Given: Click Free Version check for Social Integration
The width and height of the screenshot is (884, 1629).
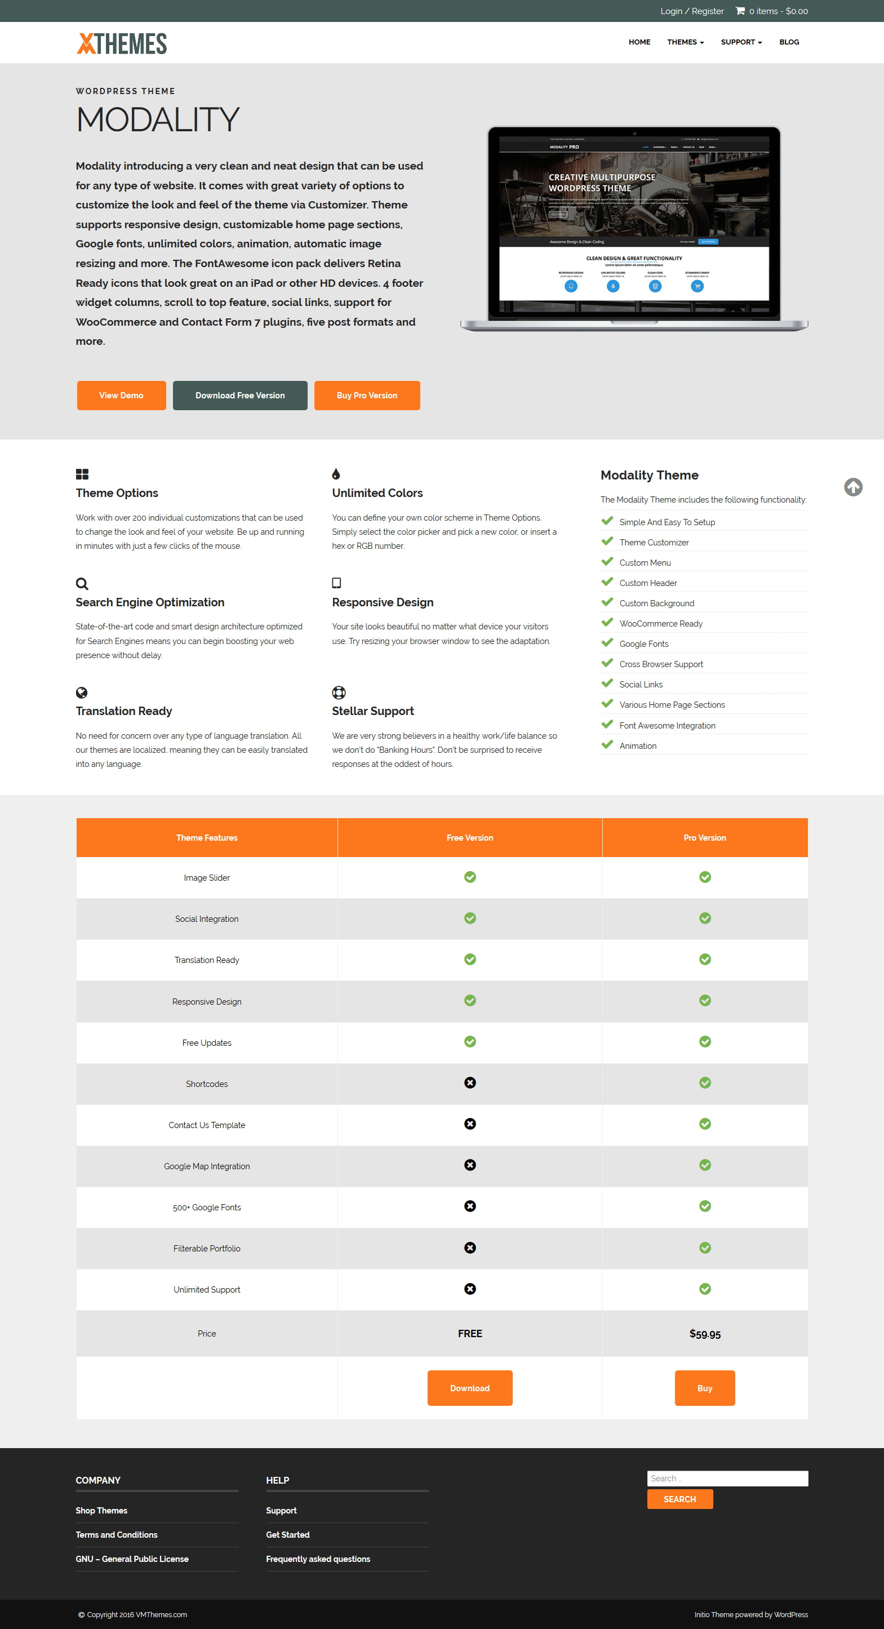Looking at the screenshot, I should click(470, 918).
